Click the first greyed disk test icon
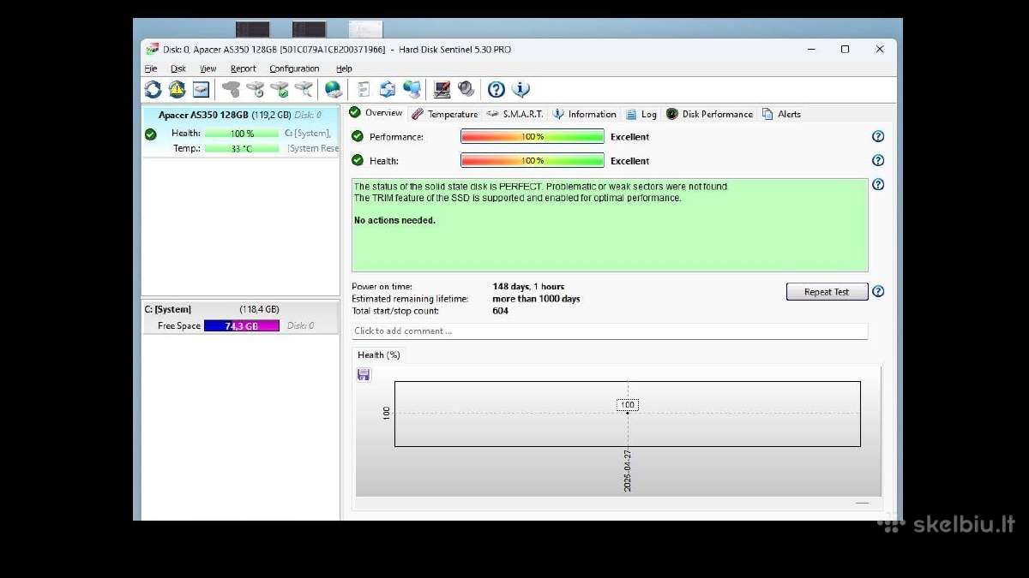 pos(231,89)
